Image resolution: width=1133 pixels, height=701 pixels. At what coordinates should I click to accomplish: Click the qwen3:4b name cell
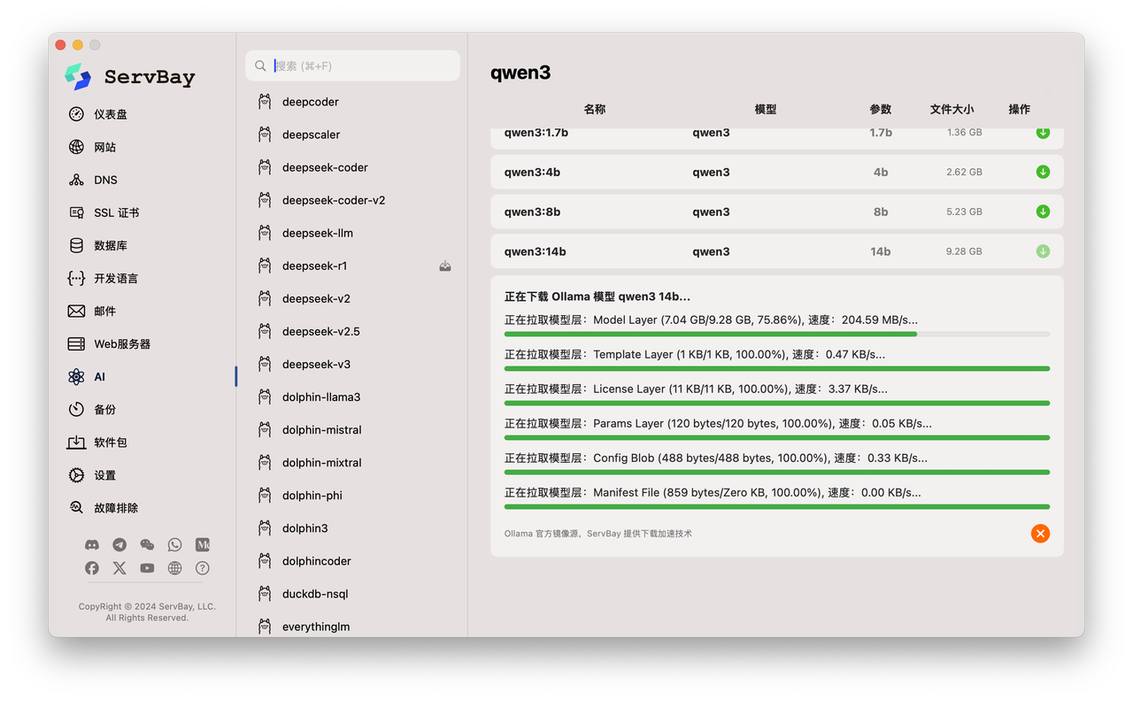pyautogui.click(x=532, y=172)
